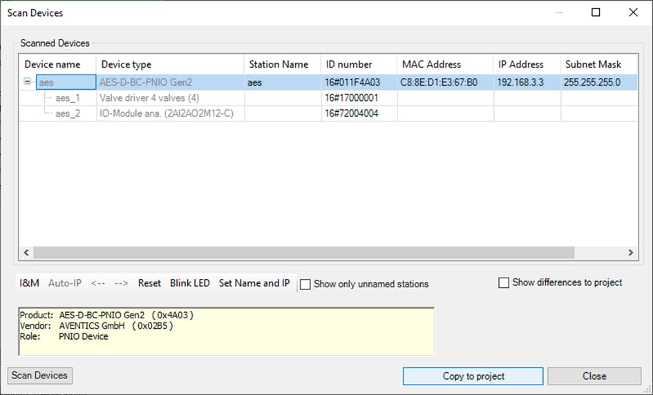The height and width of the screenshot is (395, 653).
Task: Click the right arrow toolbar button
Action: [121, 283]
